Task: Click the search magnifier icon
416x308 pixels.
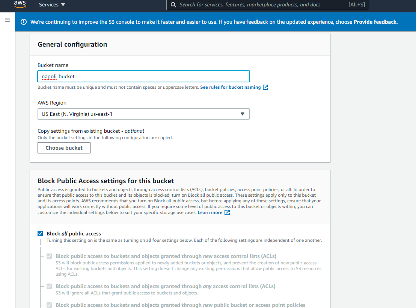Action: point(173,5)
